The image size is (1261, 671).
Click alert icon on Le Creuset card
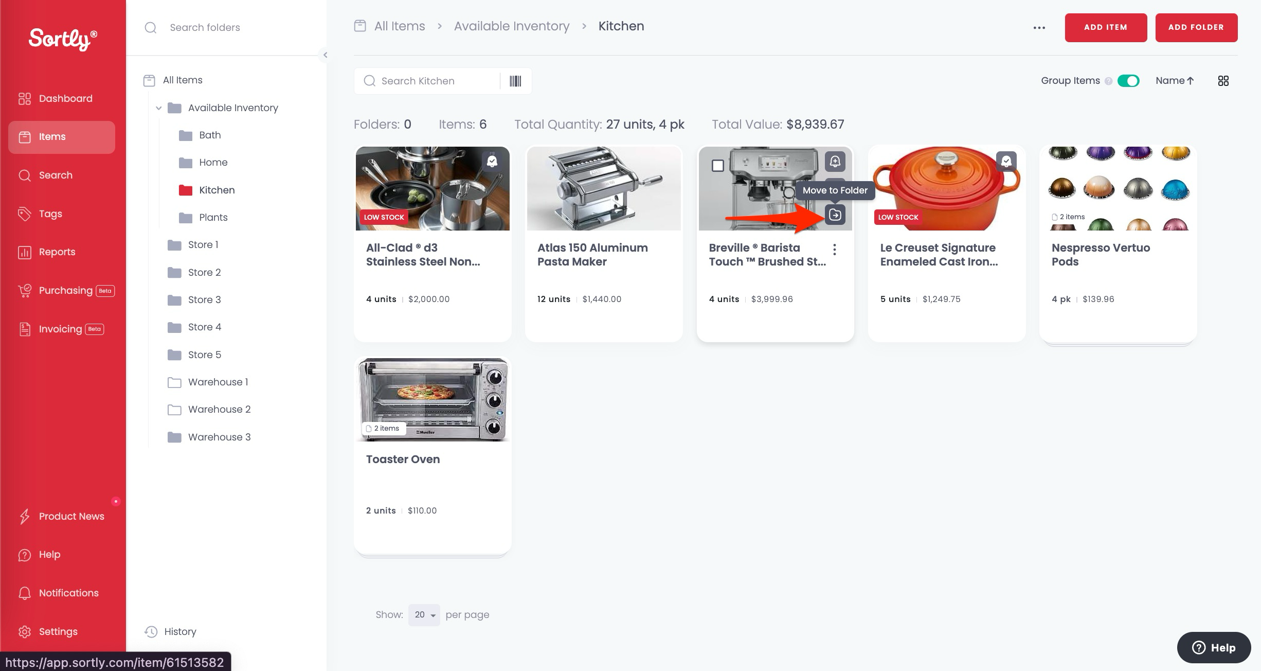[1006, 162]
